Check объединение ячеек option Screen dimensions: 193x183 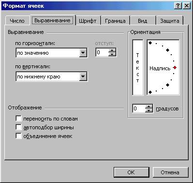(18, 136)
